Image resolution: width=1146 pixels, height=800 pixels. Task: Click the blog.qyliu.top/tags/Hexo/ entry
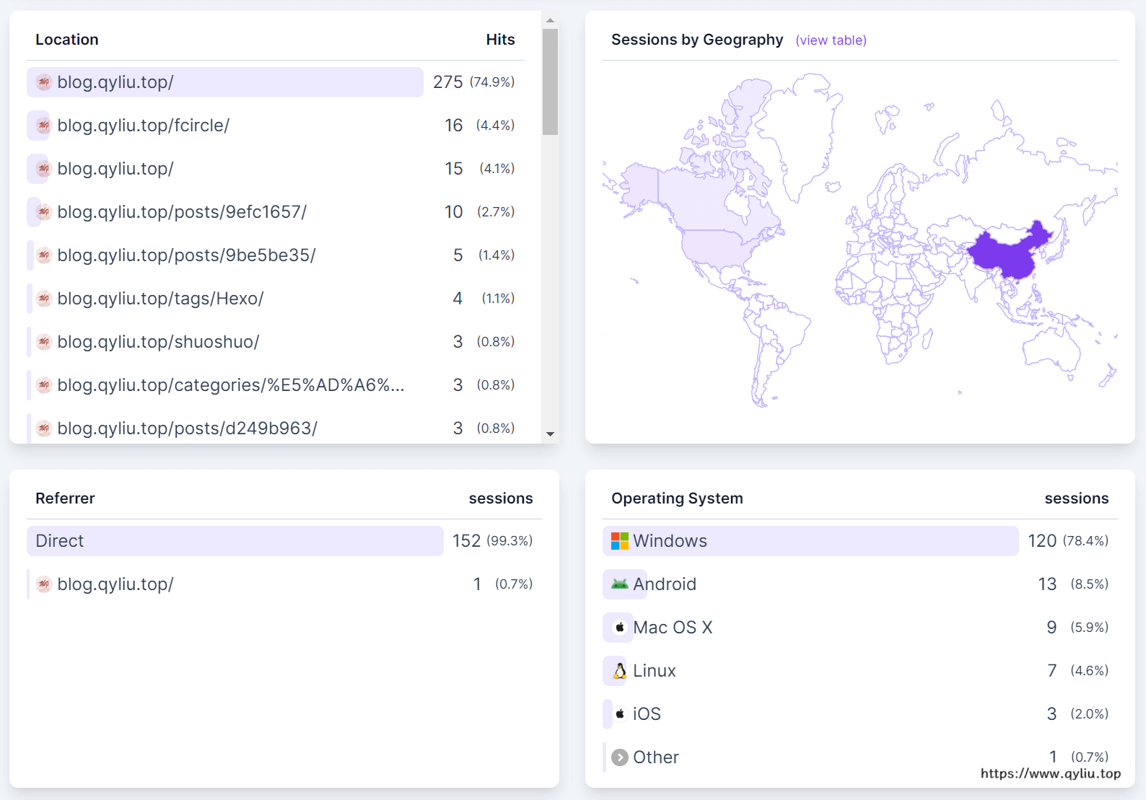[160, 299]
